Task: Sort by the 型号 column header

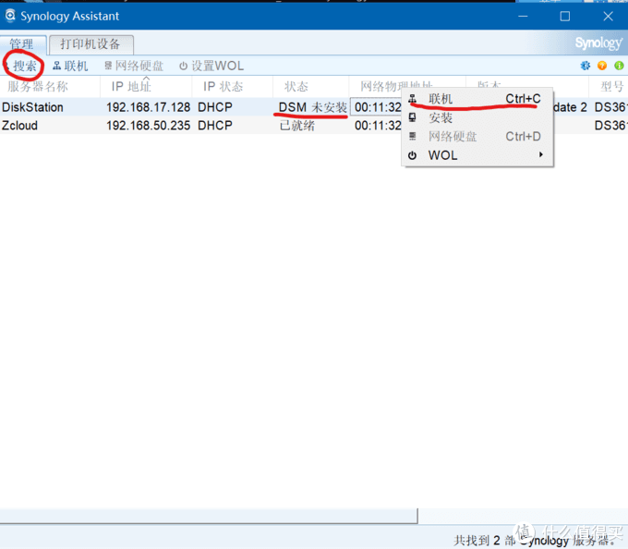Action: pyautogui.click(x=609, y=86)
